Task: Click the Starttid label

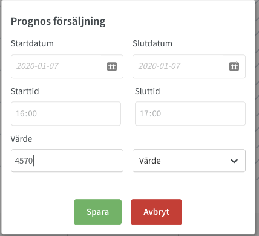Action: 25,91
